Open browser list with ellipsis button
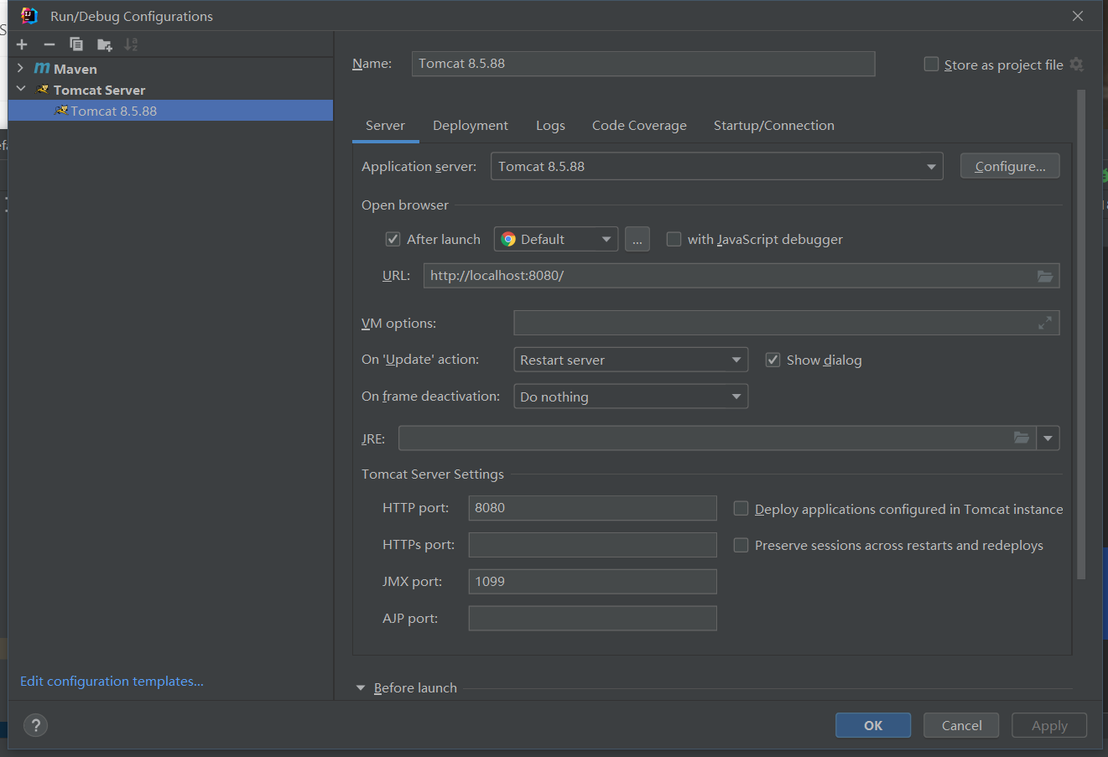1108x757 pixels. tap(637, 239)
